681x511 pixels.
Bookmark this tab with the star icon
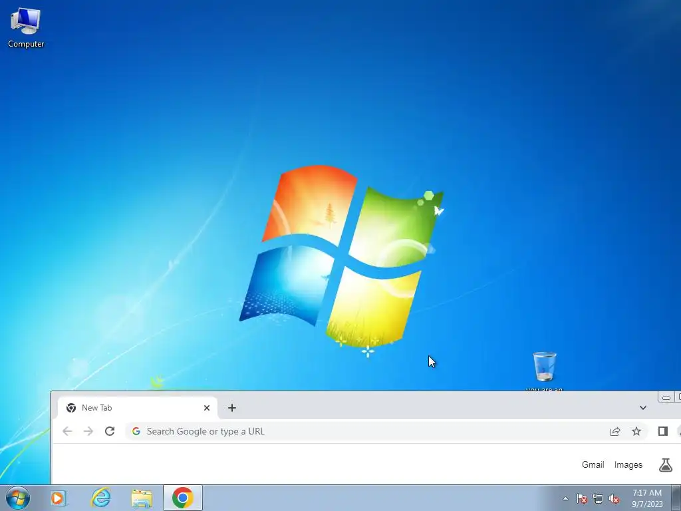636,431
